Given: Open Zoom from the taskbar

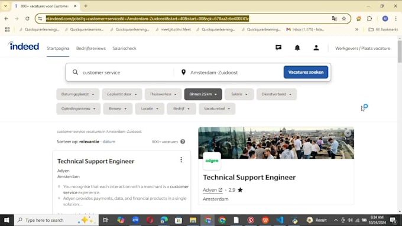Looking at the screenshot, I should tap(135, 220).
